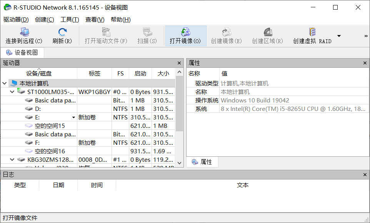Sort by 大小 column header
Image resolution: width=370 pixels, height=223 pixels.
click(163, 74)
